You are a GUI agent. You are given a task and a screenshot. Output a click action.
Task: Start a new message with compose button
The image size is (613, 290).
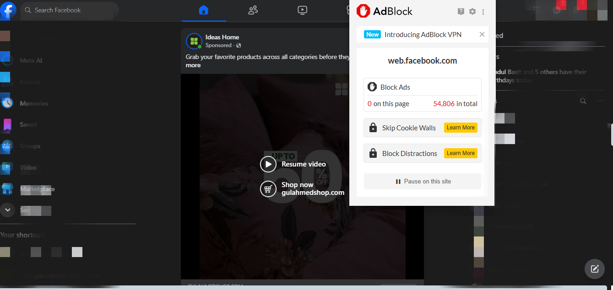click(x=595, y=269)
